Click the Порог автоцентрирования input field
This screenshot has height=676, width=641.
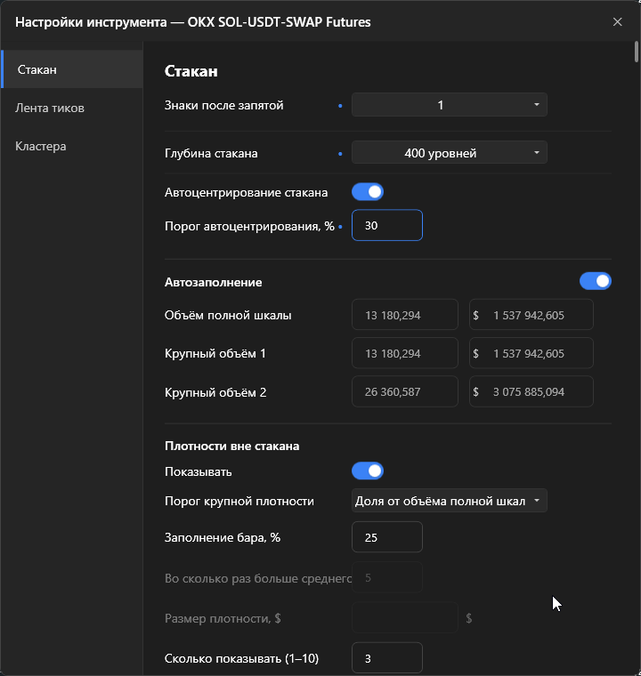click(x=387, y=225)
